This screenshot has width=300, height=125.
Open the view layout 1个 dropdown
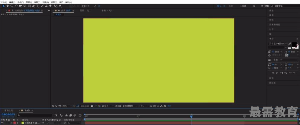tap(144, 106)
